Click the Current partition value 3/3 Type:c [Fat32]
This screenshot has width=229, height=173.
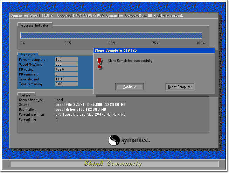pyautogui.click(x=90, y=114)
